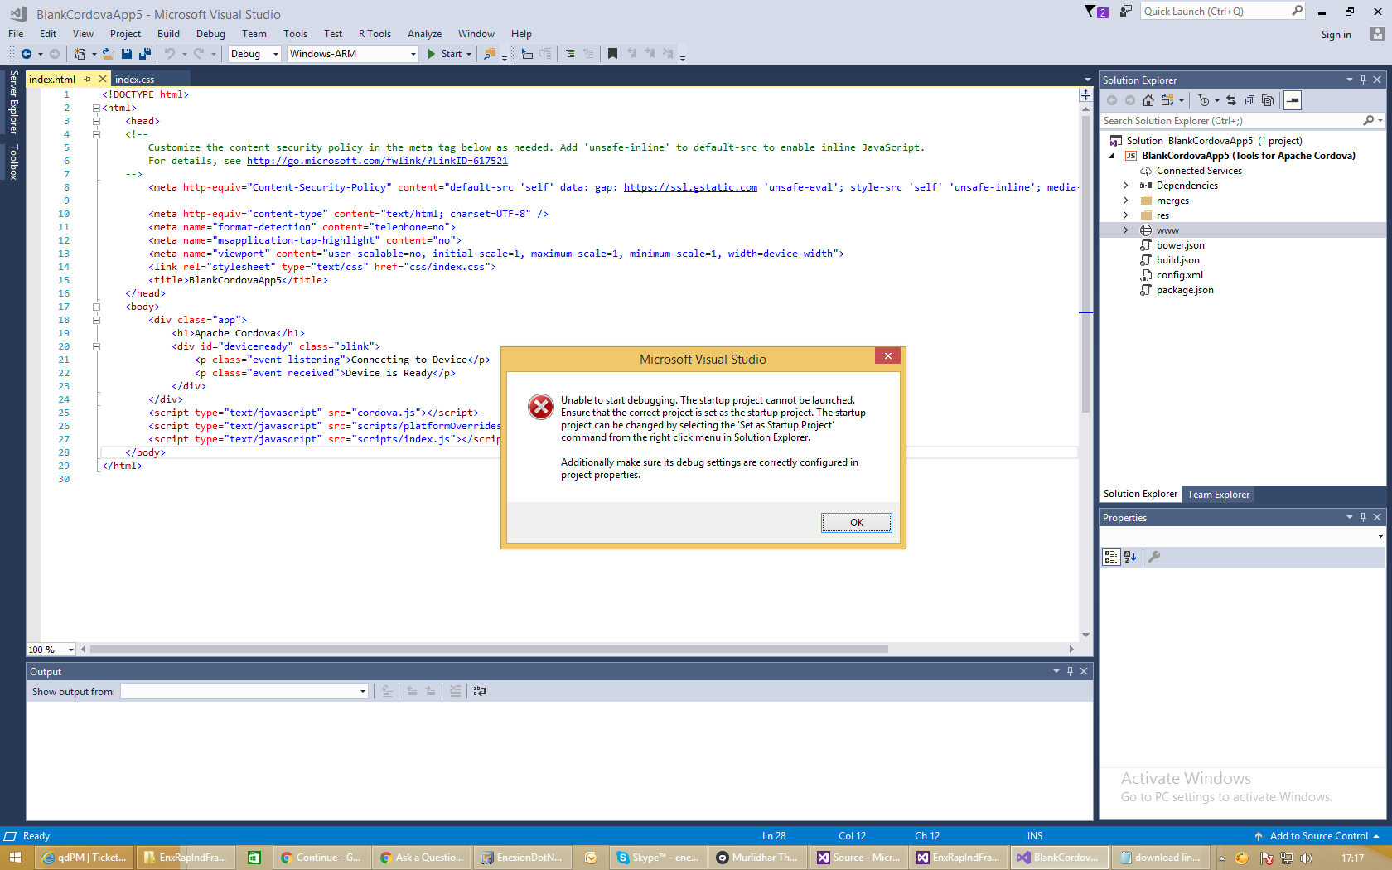Image resolution: width=1392 pixels, height=870 pixels.
Task: Open the Toolbox side tab
Action: coord(13,162)
